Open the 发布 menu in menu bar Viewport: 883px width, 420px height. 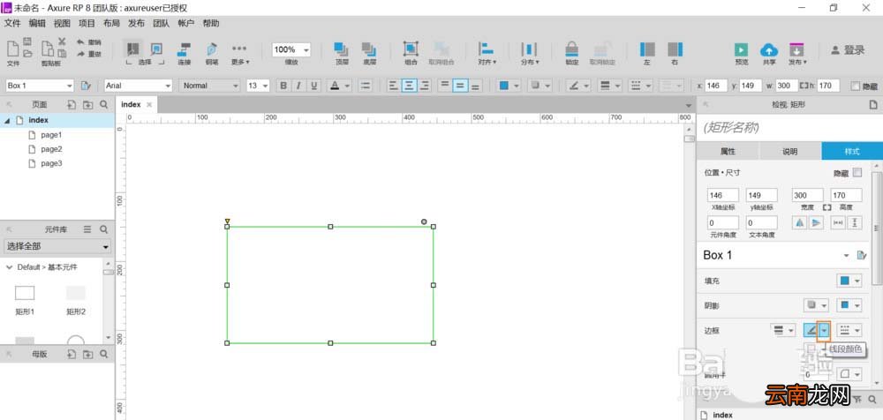click(136, 23)
